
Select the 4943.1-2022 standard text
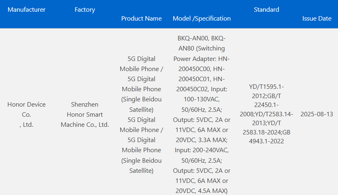point(266,141)
